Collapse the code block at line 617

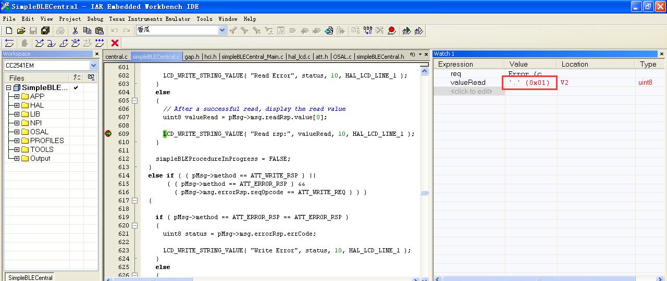[134, 200]
